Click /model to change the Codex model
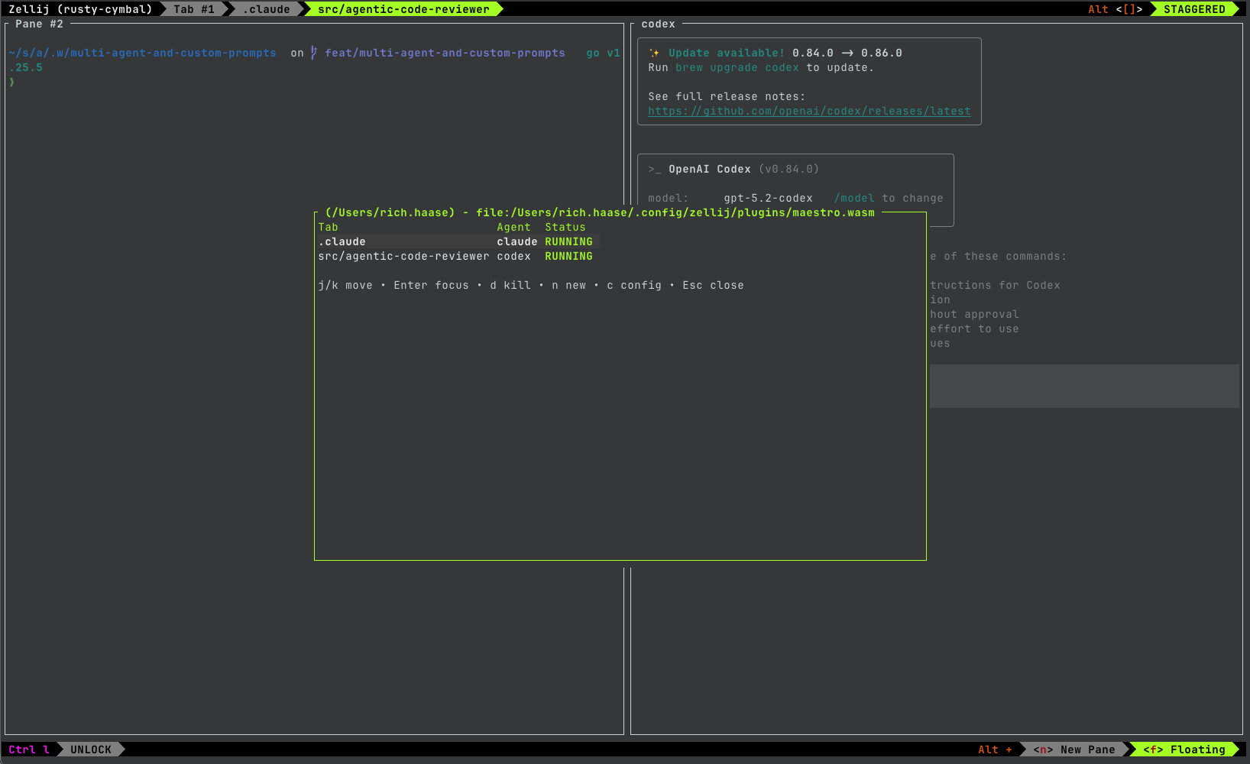 [855, 198]
